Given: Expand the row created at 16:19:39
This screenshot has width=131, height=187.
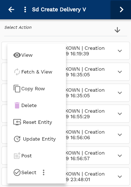Looking at the screenshot, I should point(120,51).
